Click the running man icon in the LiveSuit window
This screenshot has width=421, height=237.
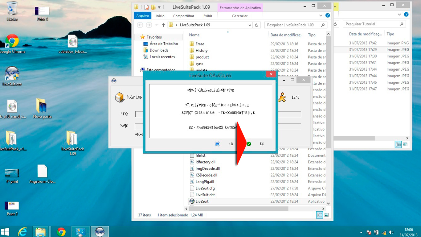coord(281,97)
